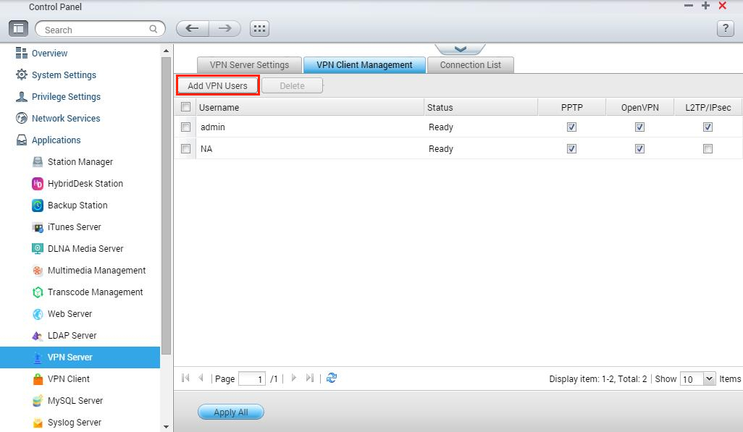
Task: Enable L2TP/IPsec for user NA
Action: (x=708, y=149)
